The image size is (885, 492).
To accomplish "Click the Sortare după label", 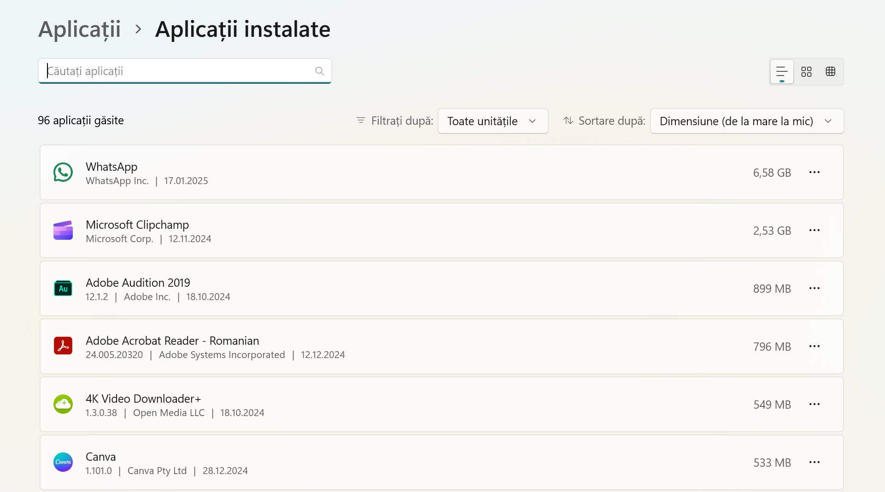I will [612, 121].
